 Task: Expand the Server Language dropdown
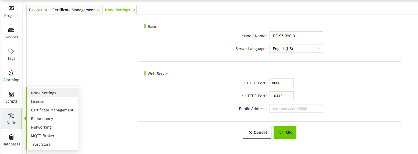296,49
